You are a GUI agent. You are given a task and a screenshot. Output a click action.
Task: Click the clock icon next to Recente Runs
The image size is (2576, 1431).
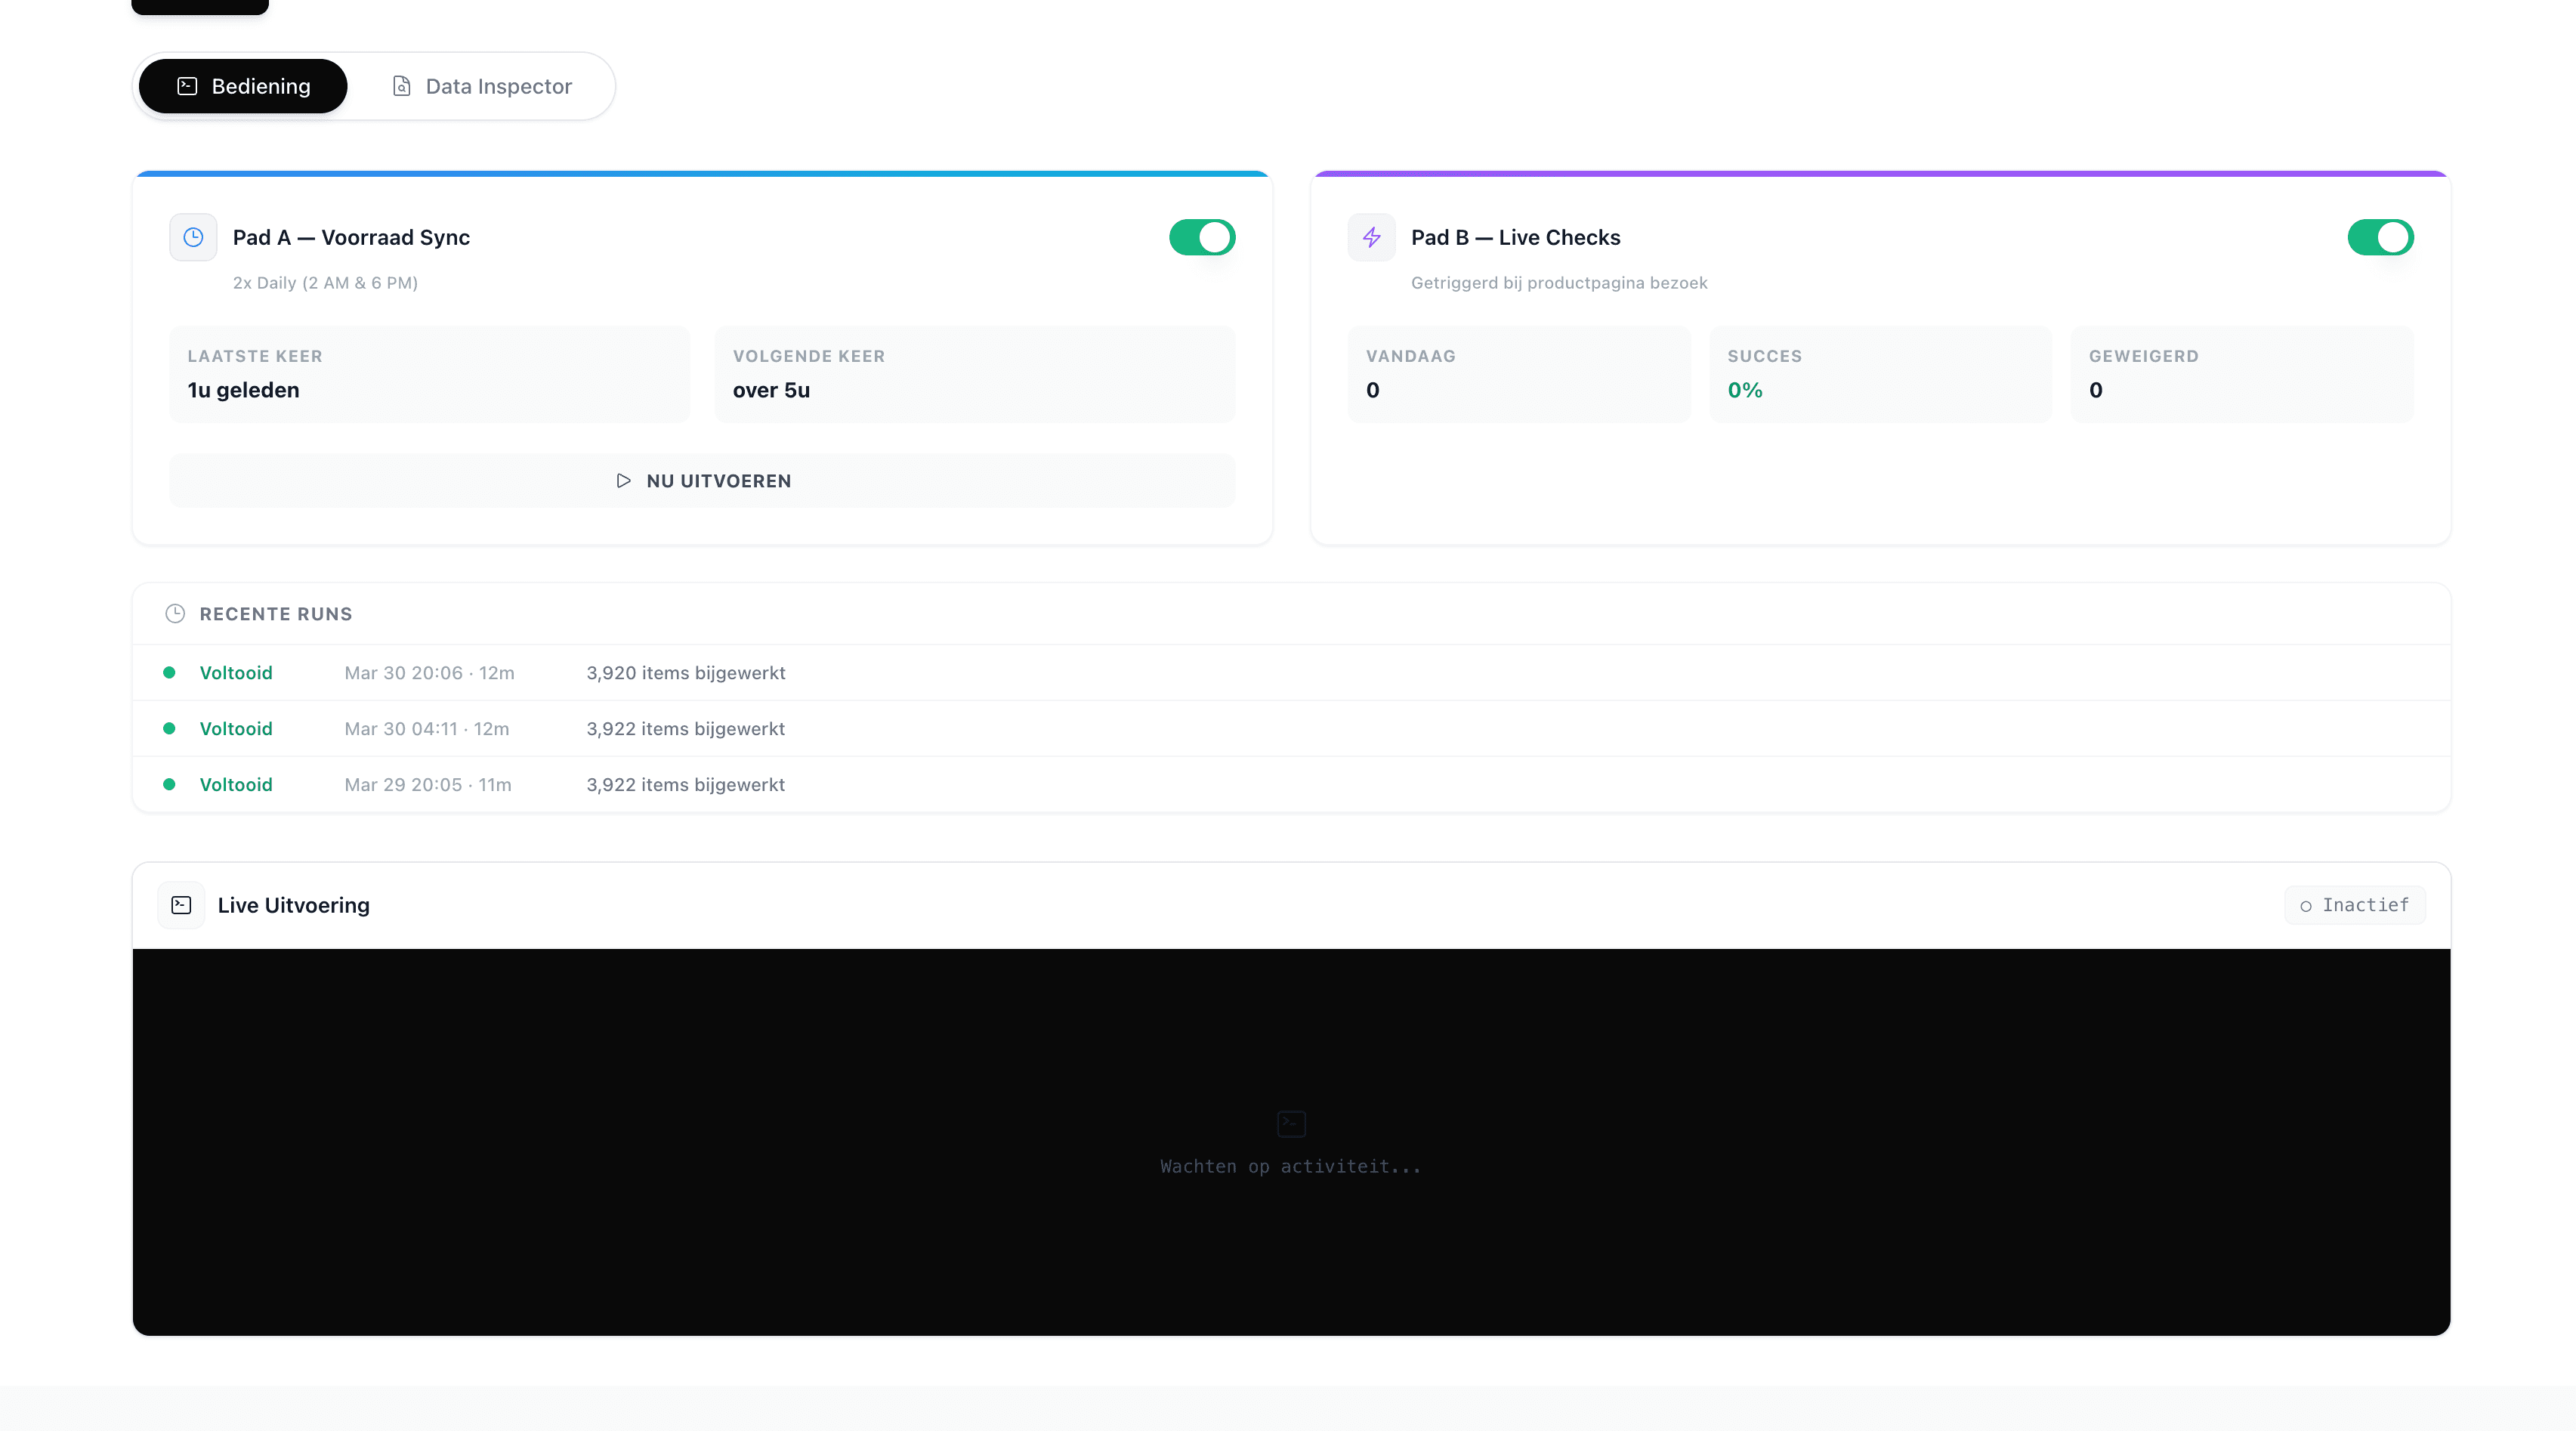coord(175,613)
